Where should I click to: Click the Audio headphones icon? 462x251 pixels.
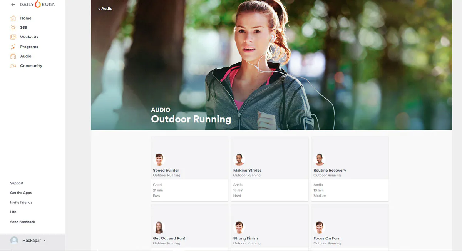13,56
